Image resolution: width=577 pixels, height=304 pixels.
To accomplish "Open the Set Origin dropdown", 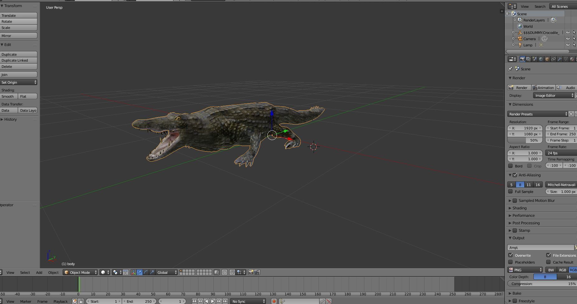I will pos(19,82).
